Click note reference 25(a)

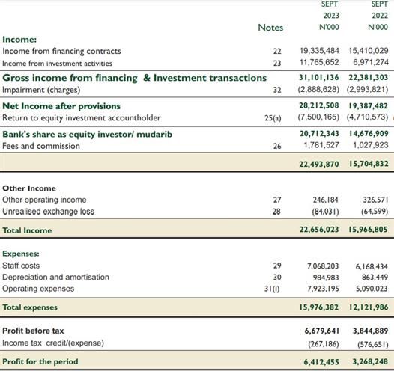(x=273, y=117)
